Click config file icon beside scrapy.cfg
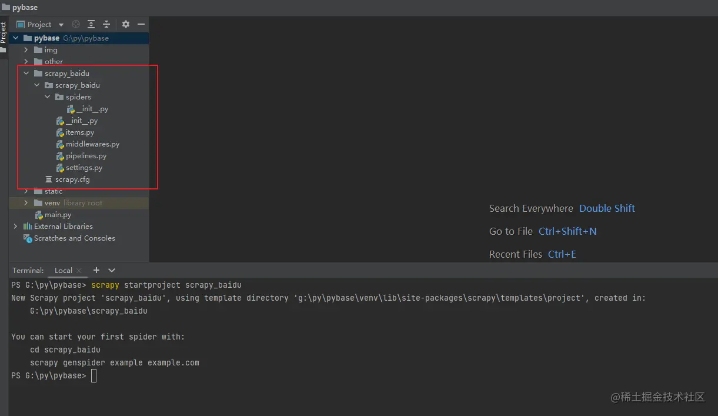Screen dimensions: 718x416 49,179
